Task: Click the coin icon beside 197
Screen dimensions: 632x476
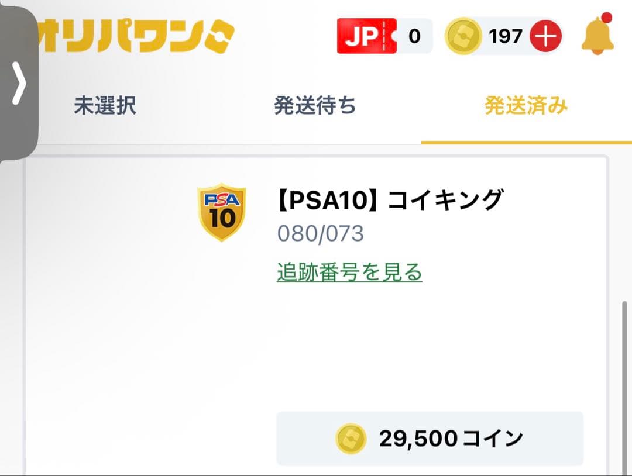Action: (463, 36)
